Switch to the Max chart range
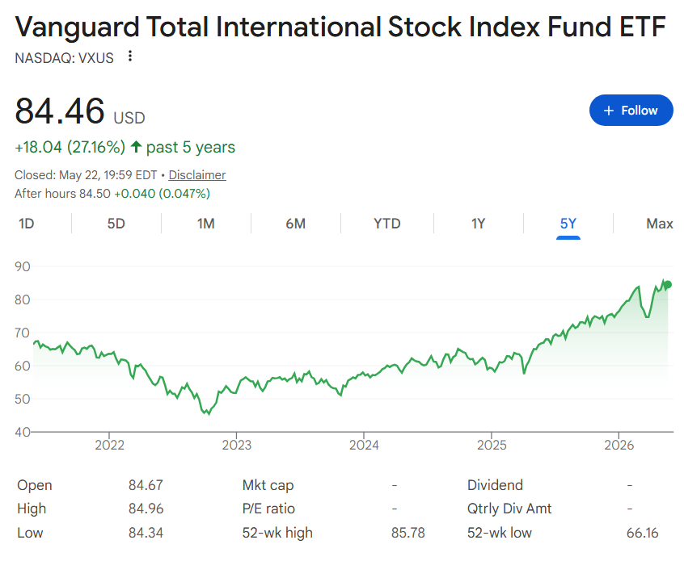The width and height of the screenshot is (684, 561). click(x=659, y=224)
